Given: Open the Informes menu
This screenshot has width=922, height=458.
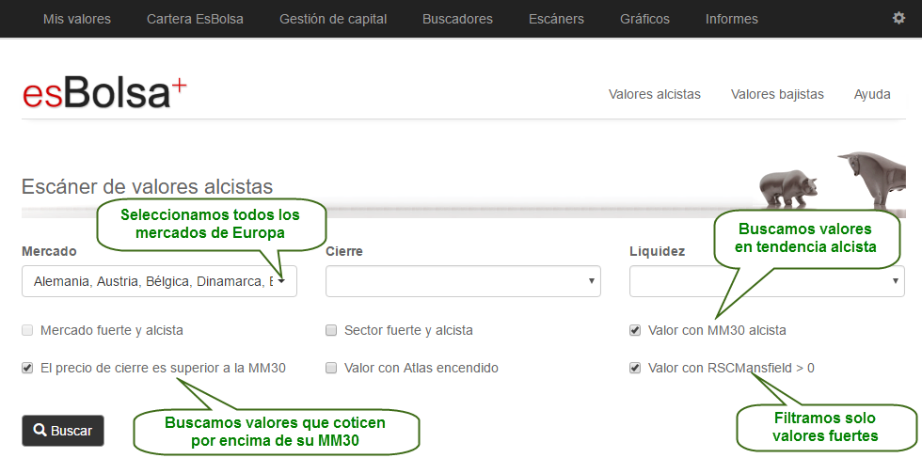Looking at the screenshot, I should (732, 19).
